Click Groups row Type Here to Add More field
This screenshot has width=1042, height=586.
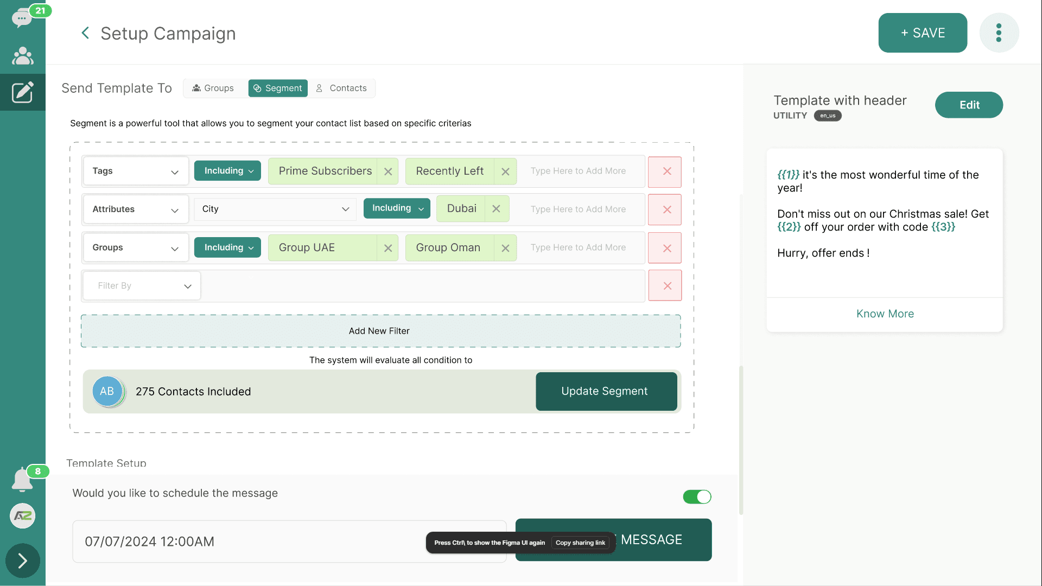point(578,247)
